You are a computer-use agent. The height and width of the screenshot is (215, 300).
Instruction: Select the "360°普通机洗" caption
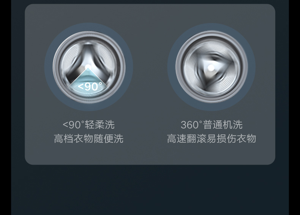[212, 125]
